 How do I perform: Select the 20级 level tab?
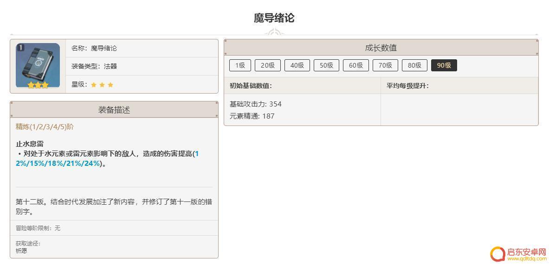click(268, 65)
